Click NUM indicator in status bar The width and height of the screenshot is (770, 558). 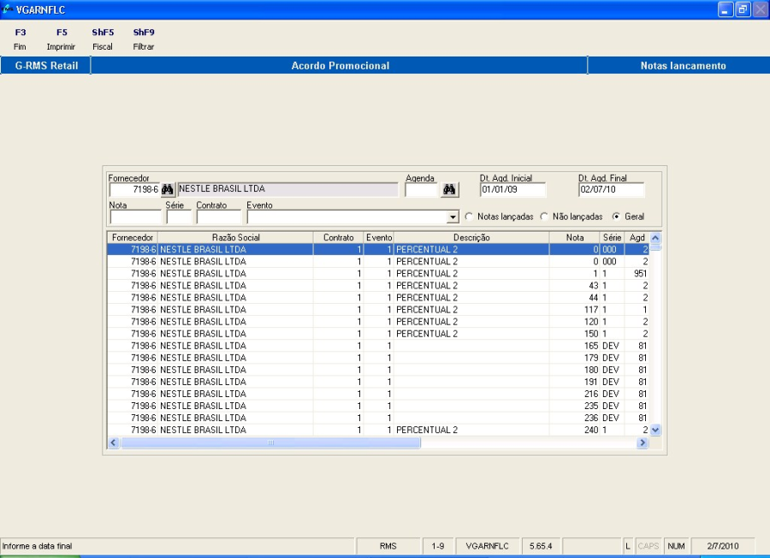676,546
